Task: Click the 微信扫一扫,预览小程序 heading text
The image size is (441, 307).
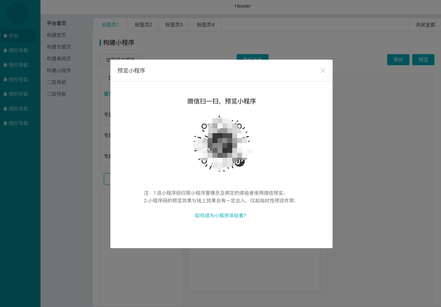Action: (222, 101)
